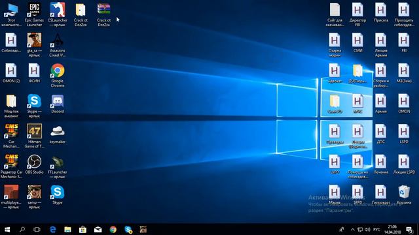419x235 pixels.
Task: Select the Car Mechan... game shortcut
Action: pos(11,136)
